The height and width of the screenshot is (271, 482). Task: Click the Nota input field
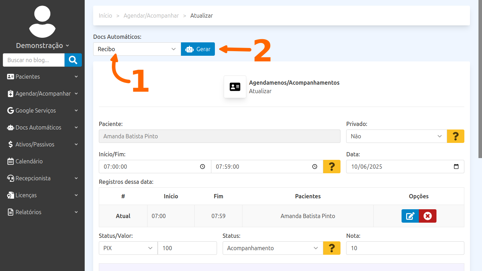pyautogui.click(x=405, y=248)
